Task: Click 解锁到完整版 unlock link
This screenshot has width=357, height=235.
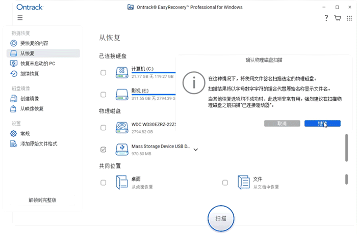Action: (42, 200)
